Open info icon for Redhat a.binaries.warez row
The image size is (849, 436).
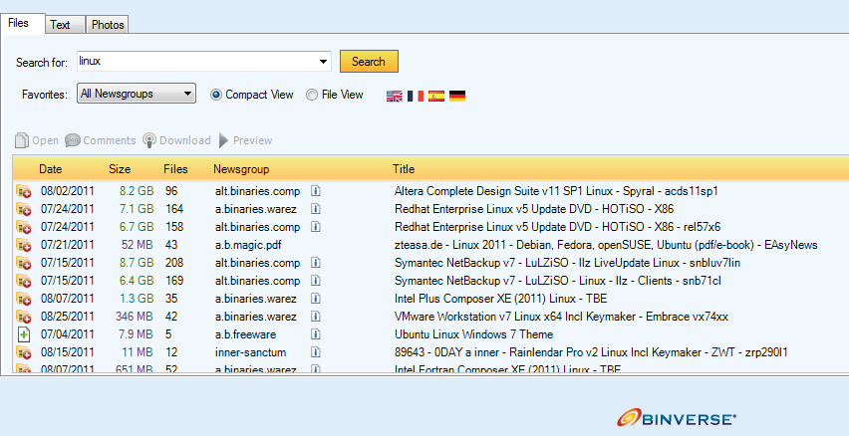316,209
